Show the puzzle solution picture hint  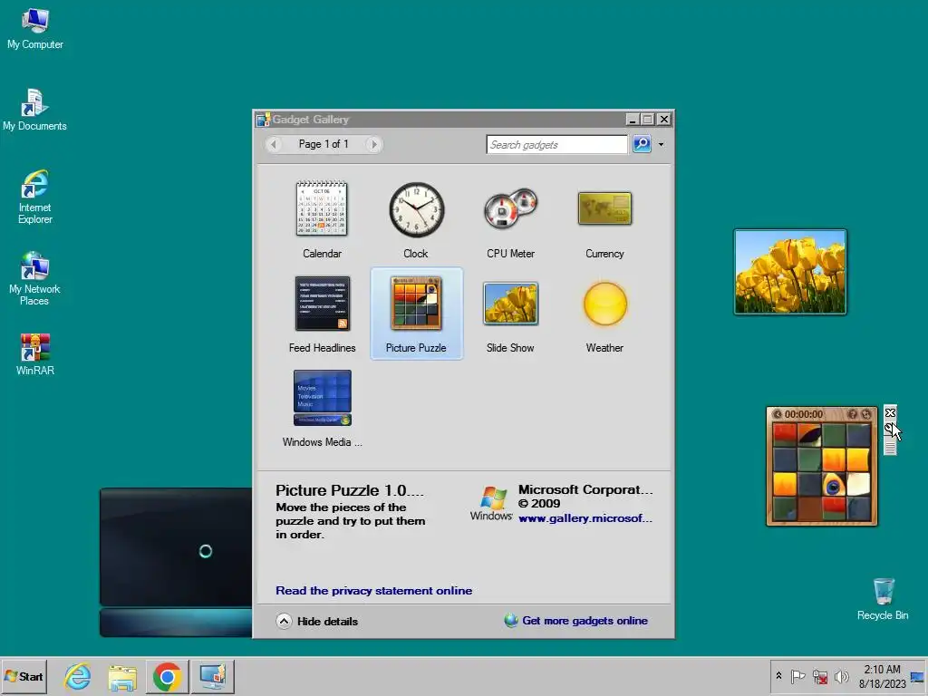point(853,414)
